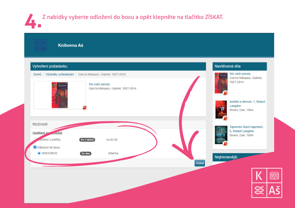Click book icon on Sto roků samoty sidebar item
This screenshot has width=295, height=208.
coord(225,93)
